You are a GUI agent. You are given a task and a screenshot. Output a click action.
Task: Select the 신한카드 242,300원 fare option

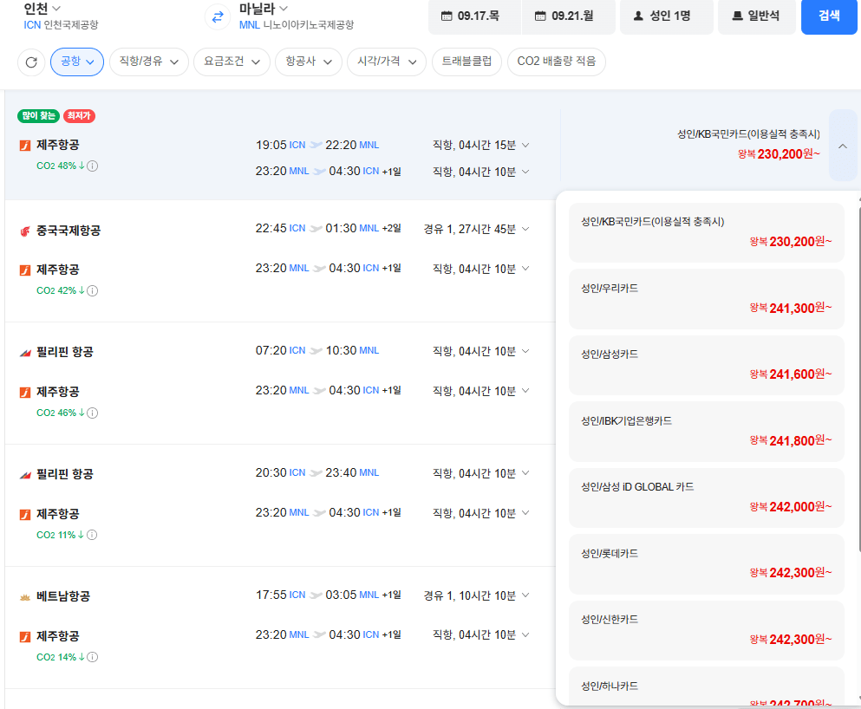click(706, 630)
